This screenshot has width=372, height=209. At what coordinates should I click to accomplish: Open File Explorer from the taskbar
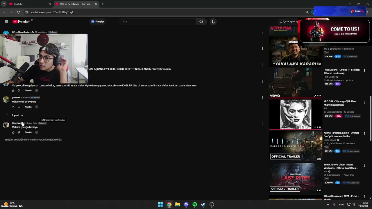[178, 204]
